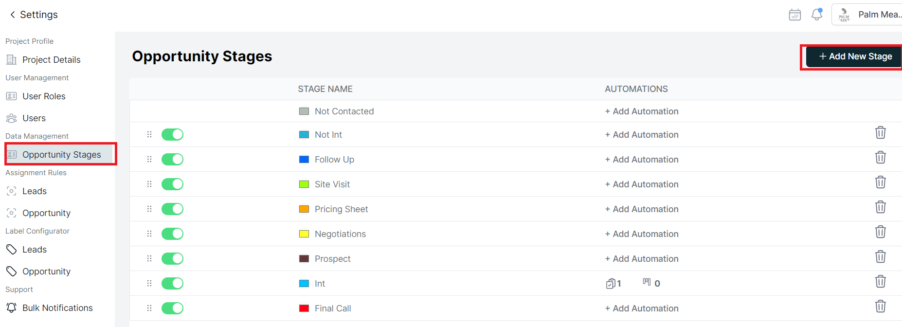The height and width of the screenshot is (327, 902).
Task: Select the Prospect stage name
Action: (x=332, y=259)
